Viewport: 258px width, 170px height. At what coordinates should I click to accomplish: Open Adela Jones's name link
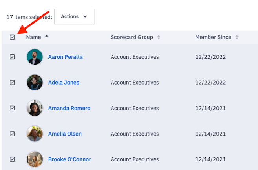pos(64,83)
